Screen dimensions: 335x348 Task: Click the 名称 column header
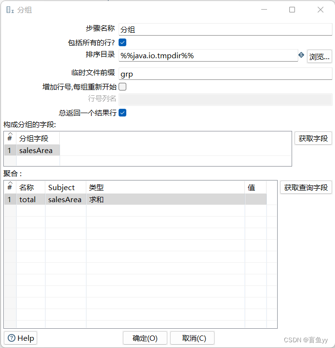31,188
